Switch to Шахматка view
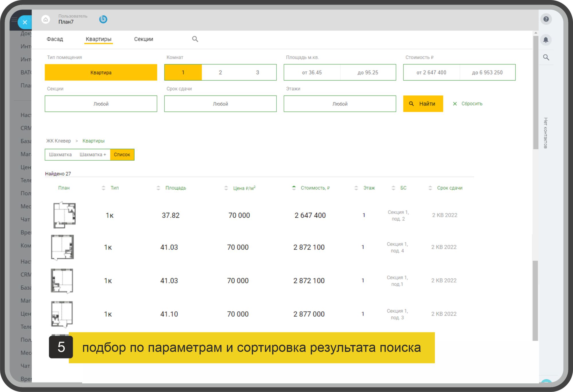The height and width of the screenshot is (392, 573). point(60,155)
